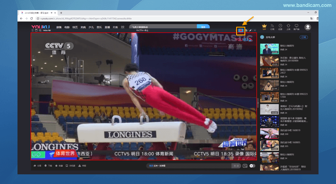Toggle the danmaku on/off switch

click(252, 166)
